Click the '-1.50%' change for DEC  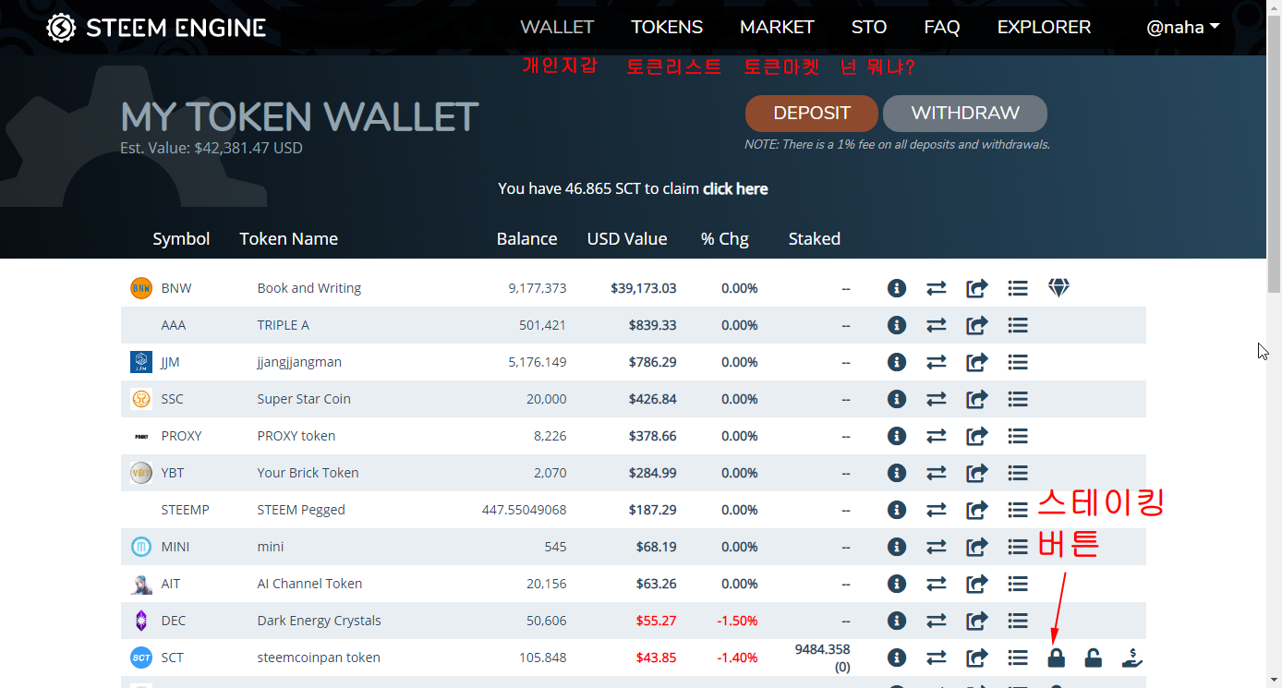point(737,621)
